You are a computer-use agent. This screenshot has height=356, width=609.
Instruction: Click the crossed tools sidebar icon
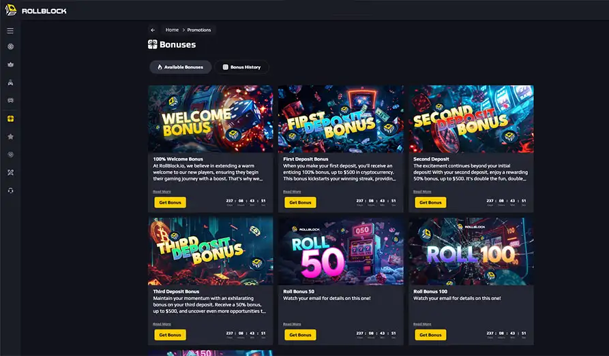coord(10,173)
